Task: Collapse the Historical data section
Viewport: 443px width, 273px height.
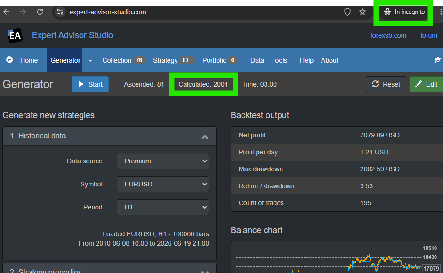Action: 205,137
